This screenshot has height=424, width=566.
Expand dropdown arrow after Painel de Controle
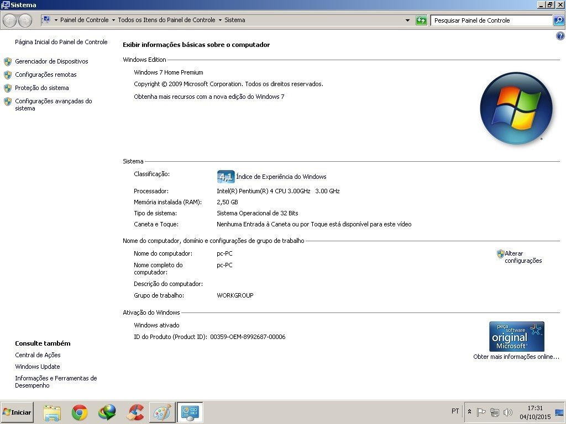(x=113, y=20)
